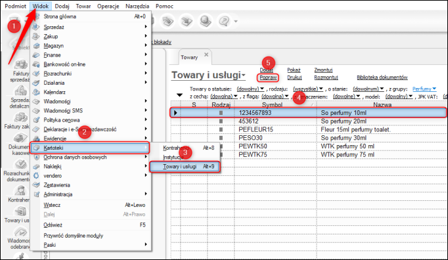Image resolution: width=448 pixels, height=260 pixels.
Task: Click the globe toolbar icon
Action: 206,21
